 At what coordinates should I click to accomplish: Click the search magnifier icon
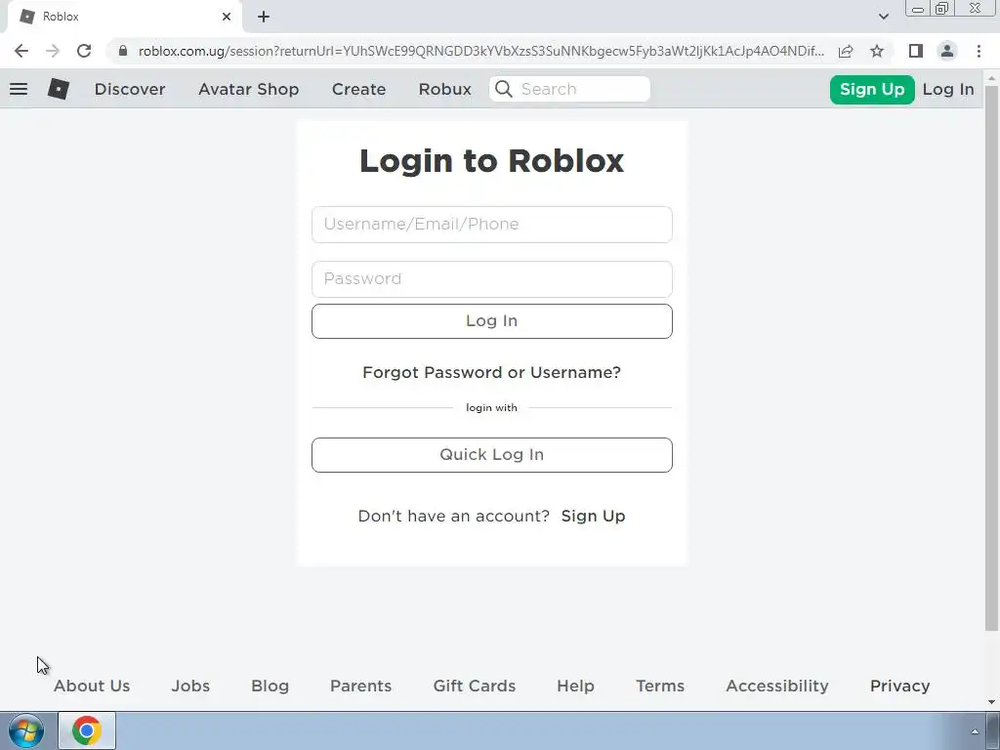coord(504,89)
